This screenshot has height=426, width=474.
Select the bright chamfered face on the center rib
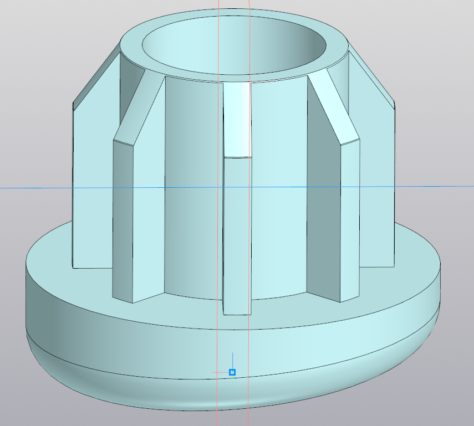[237, 119]
